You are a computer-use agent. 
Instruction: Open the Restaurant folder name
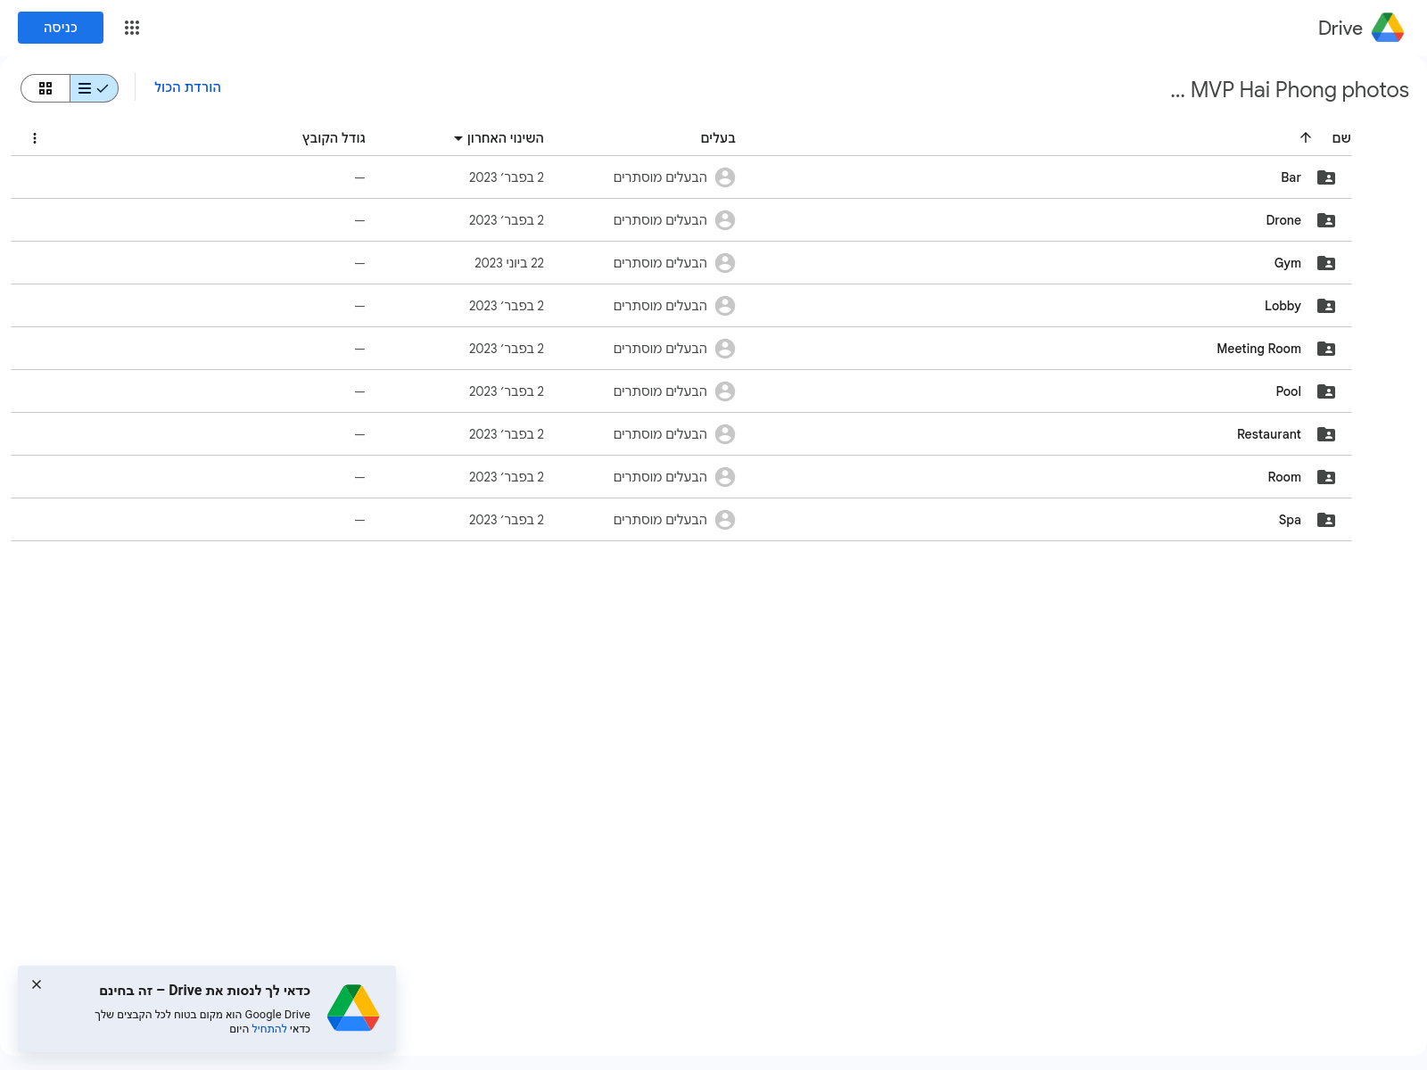pyautogui.click(x=1269, y=434)
